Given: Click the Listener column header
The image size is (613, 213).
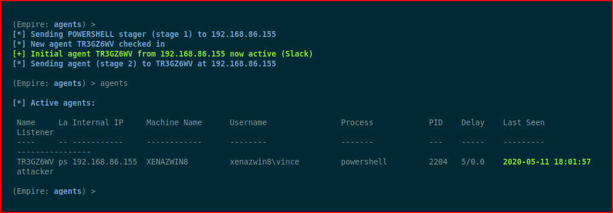Looking at the screenshot, I should [x=35, y=132].
